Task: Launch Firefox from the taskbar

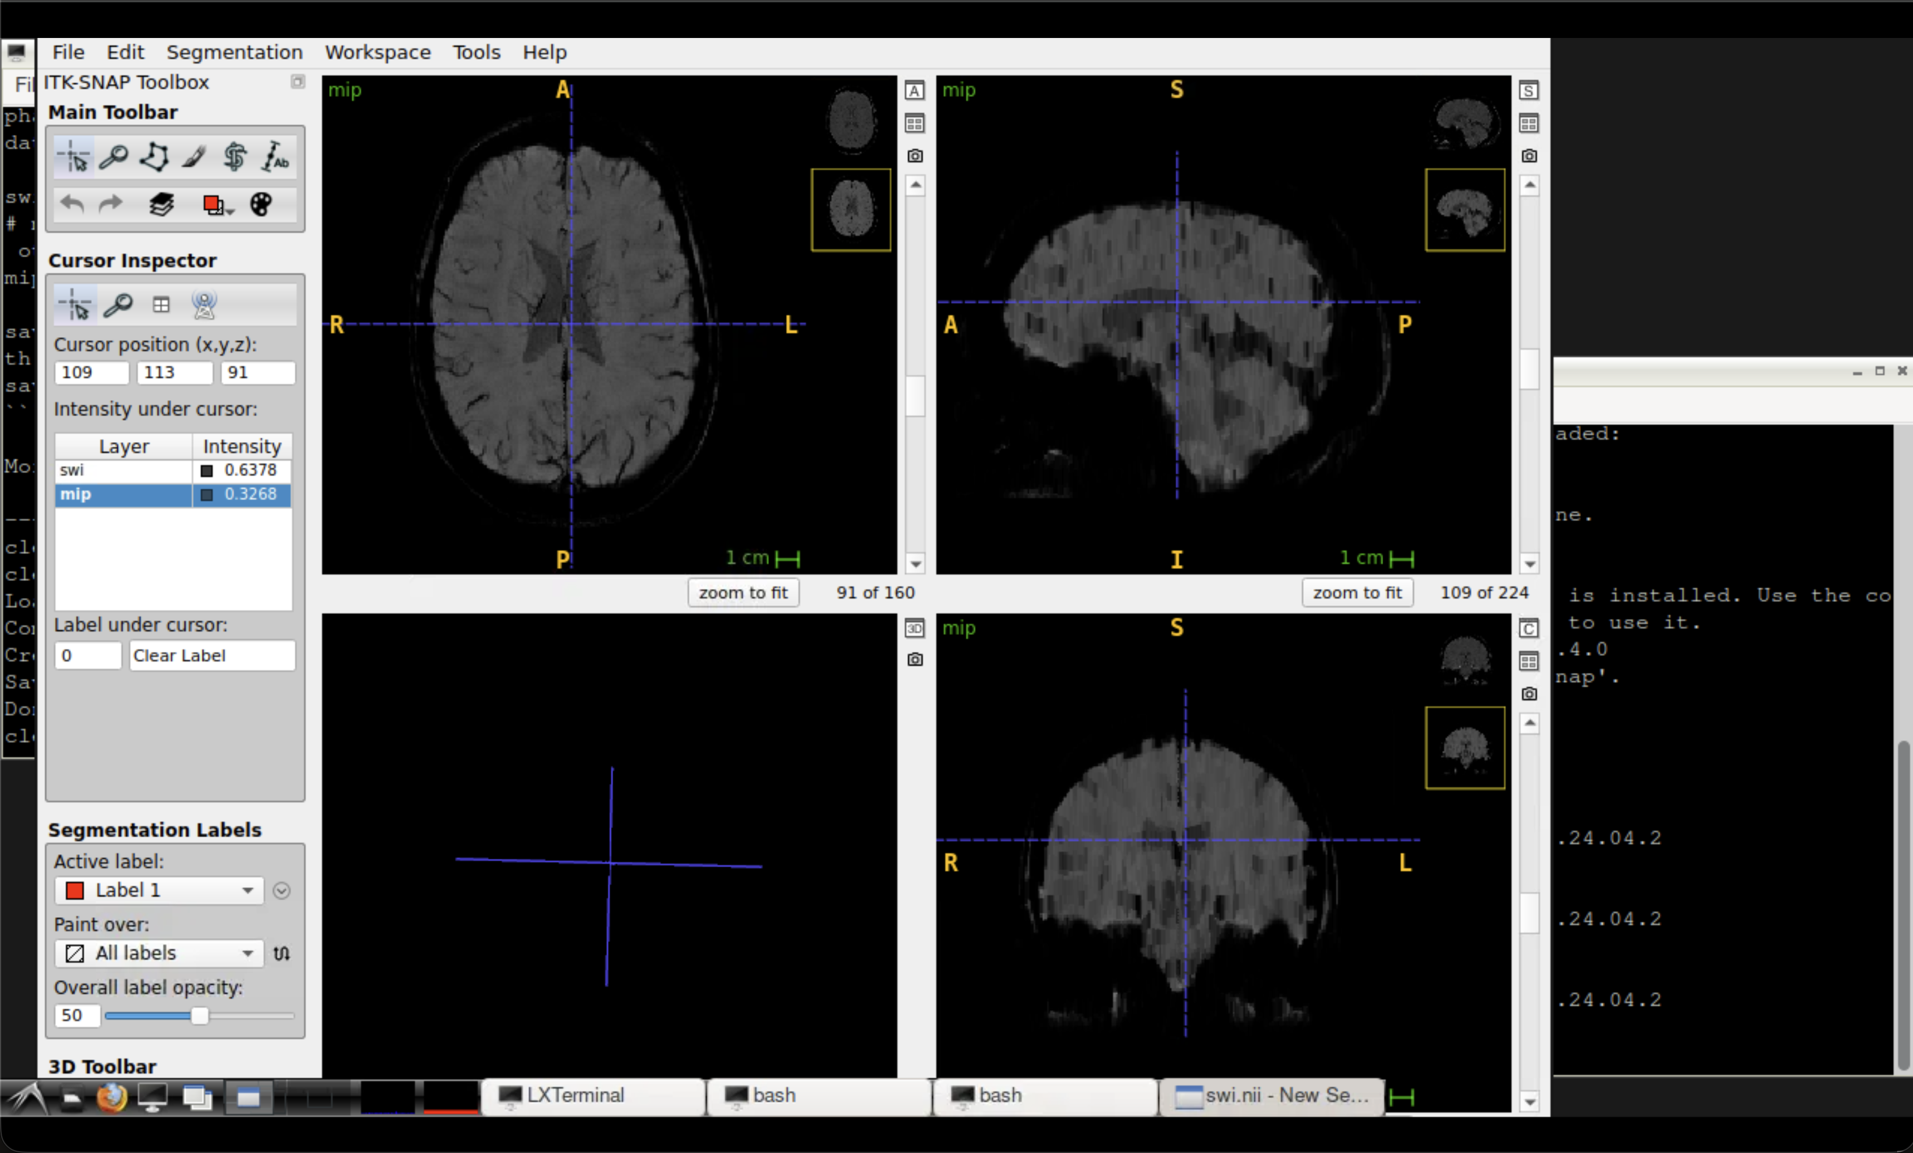Action: (x=111, y=1097)
